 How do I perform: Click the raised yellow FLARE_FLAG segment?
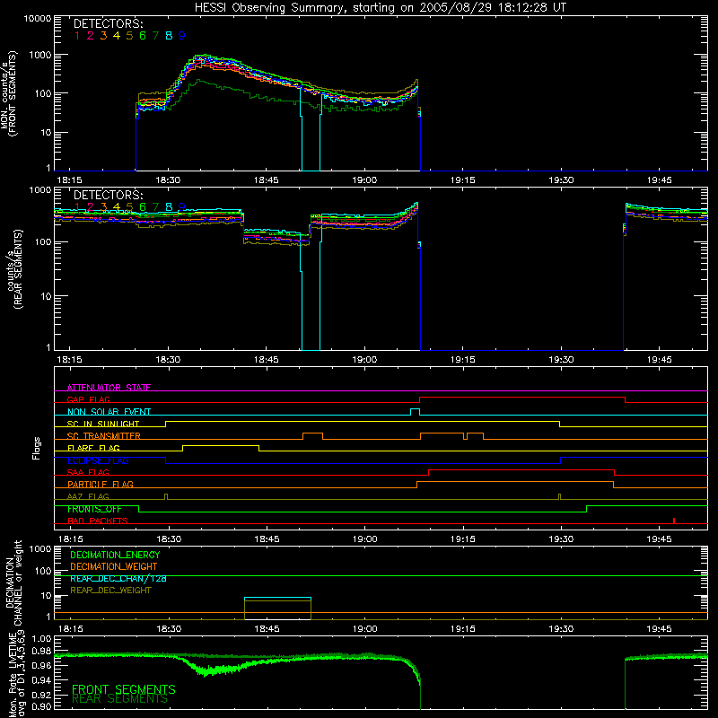click(221, 445)
